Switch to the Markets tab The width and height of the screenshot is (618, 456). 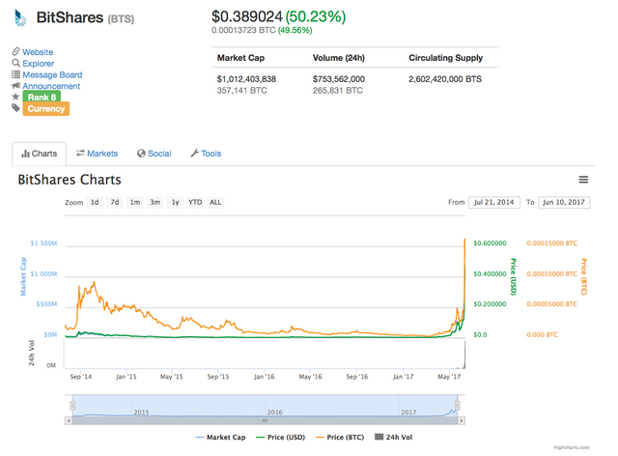97,154
